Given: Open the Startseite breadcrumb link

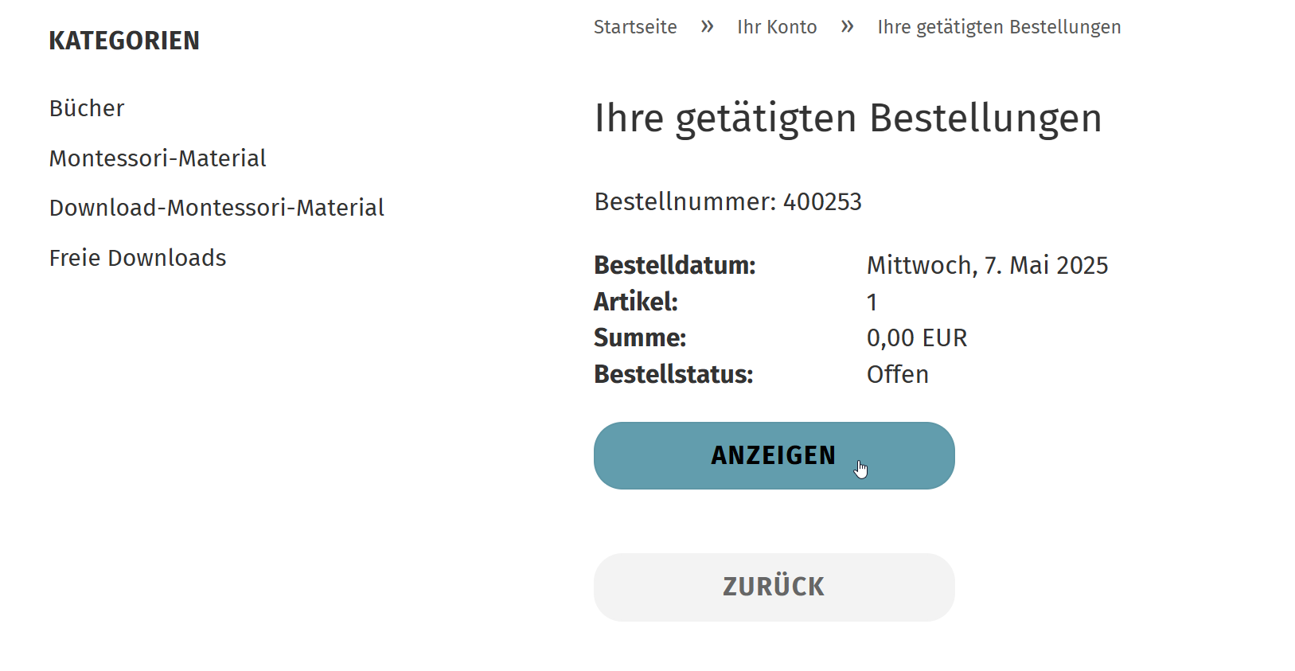Looking at the screenshot, I should (635, 27).
